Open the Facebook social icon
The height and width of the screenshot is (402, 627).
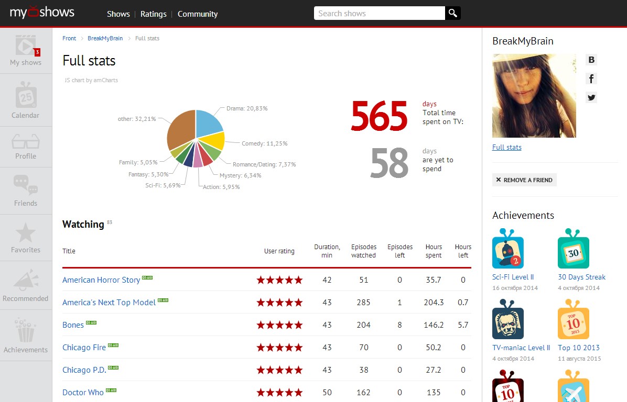[591, 79]
